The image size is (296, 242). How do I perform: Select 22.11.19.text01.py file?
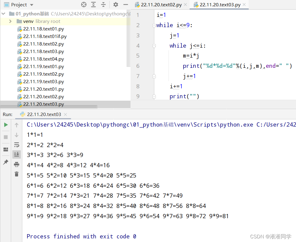(x=43, y=67)
